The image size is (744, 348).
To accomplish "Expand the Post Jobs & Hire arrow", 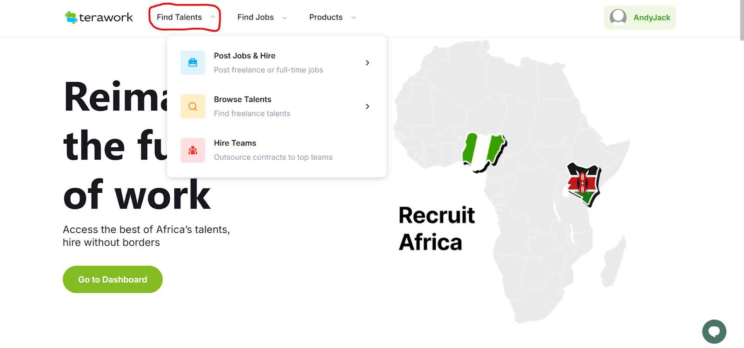I will 367,63.
